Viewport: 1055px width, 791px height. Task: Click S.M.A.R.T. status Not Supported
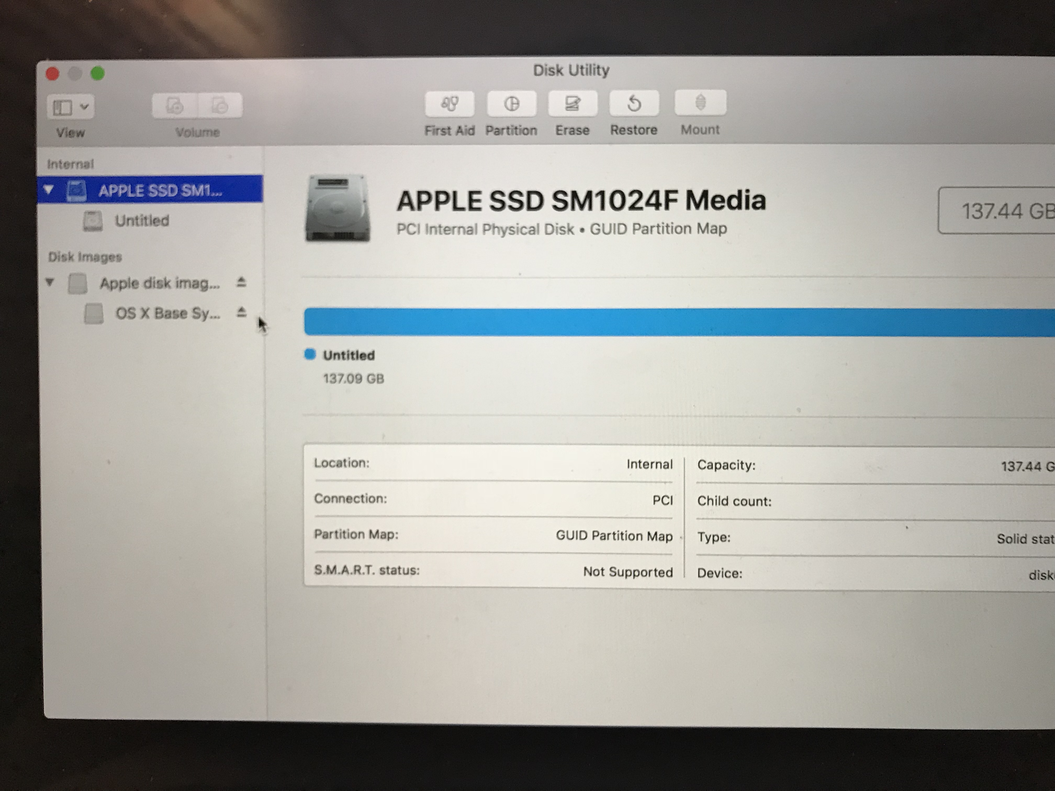628,572
